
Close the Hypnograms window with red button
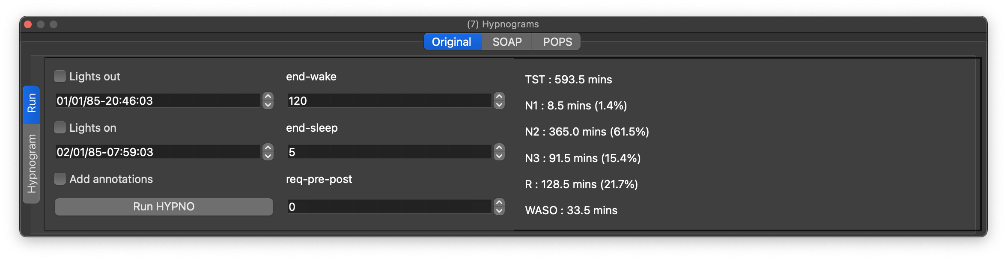pos(28,24)
